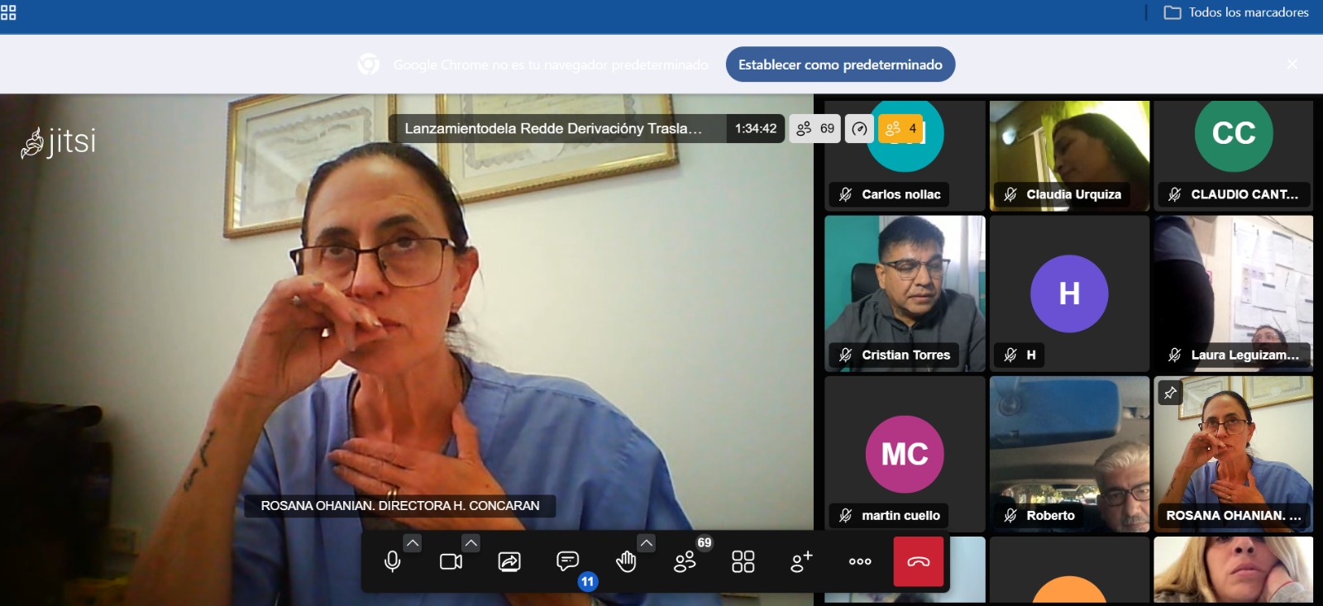Screen dimensions: 1323x606
Task: Click the orange indicator showing 4 participants
Action: (900, 128)
